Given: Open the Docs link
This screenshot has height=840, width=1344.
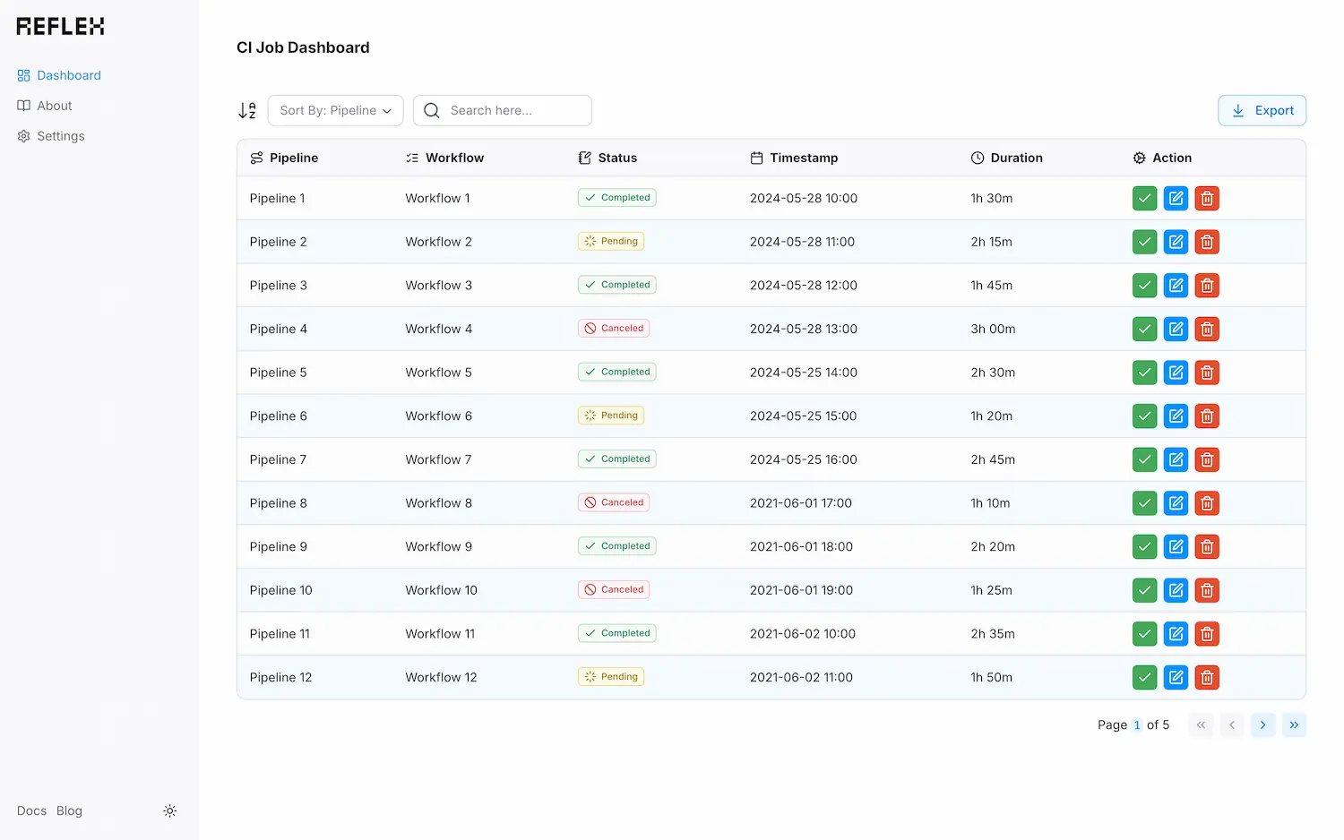Looking at the screenshot, I should tap(31, 810).
